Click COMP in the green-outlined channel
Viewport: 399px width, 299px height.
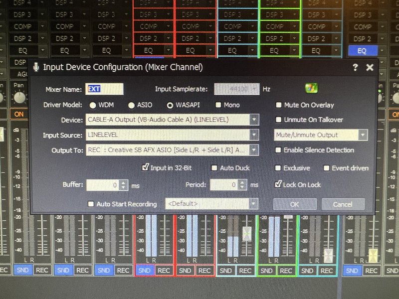click(x=275, y=26)
